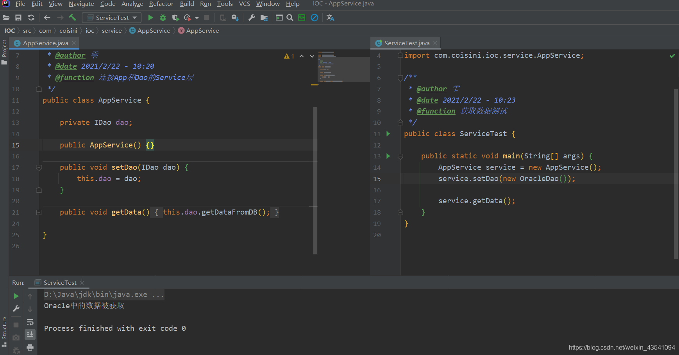The image size is (679, 355).
Task: Build project using the green hammer icon
Action: tap(72, 18)
